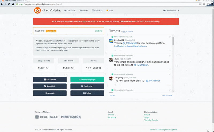Viewport: 214px width, 132px height.
Task: Share the LucifiedMC tweet using the share icon
Action: click(120, 51)
